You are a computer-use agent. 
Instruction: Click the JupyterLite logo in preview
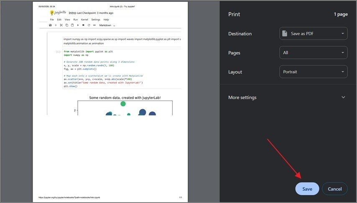pyautogui.click(x=58, y=13)
